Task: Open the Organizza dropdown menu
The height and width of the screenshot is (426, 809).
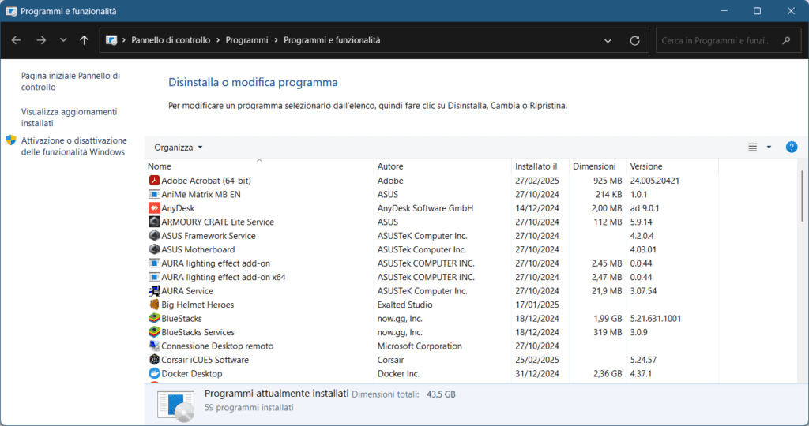Action: coord(179,148)
